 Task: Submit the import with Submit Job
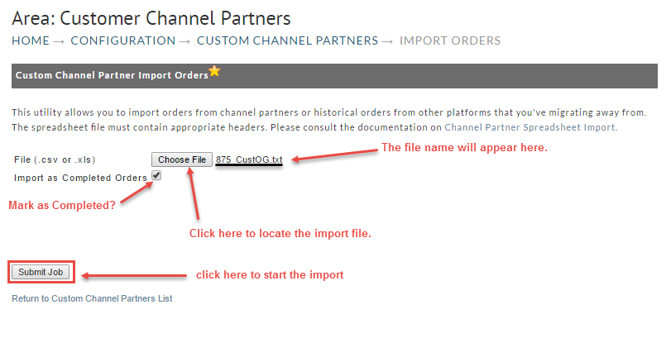(x=41, y=272)
